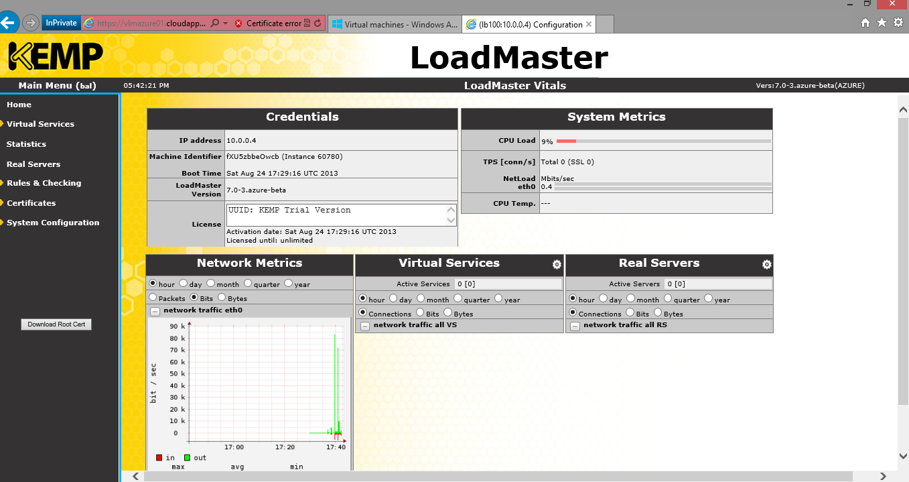
Task: Click the Active Services value field
Action: point(508,284)
